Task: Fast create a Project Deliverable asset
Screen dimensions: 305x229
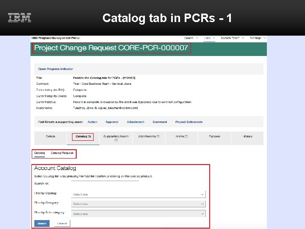Action: 189,122
